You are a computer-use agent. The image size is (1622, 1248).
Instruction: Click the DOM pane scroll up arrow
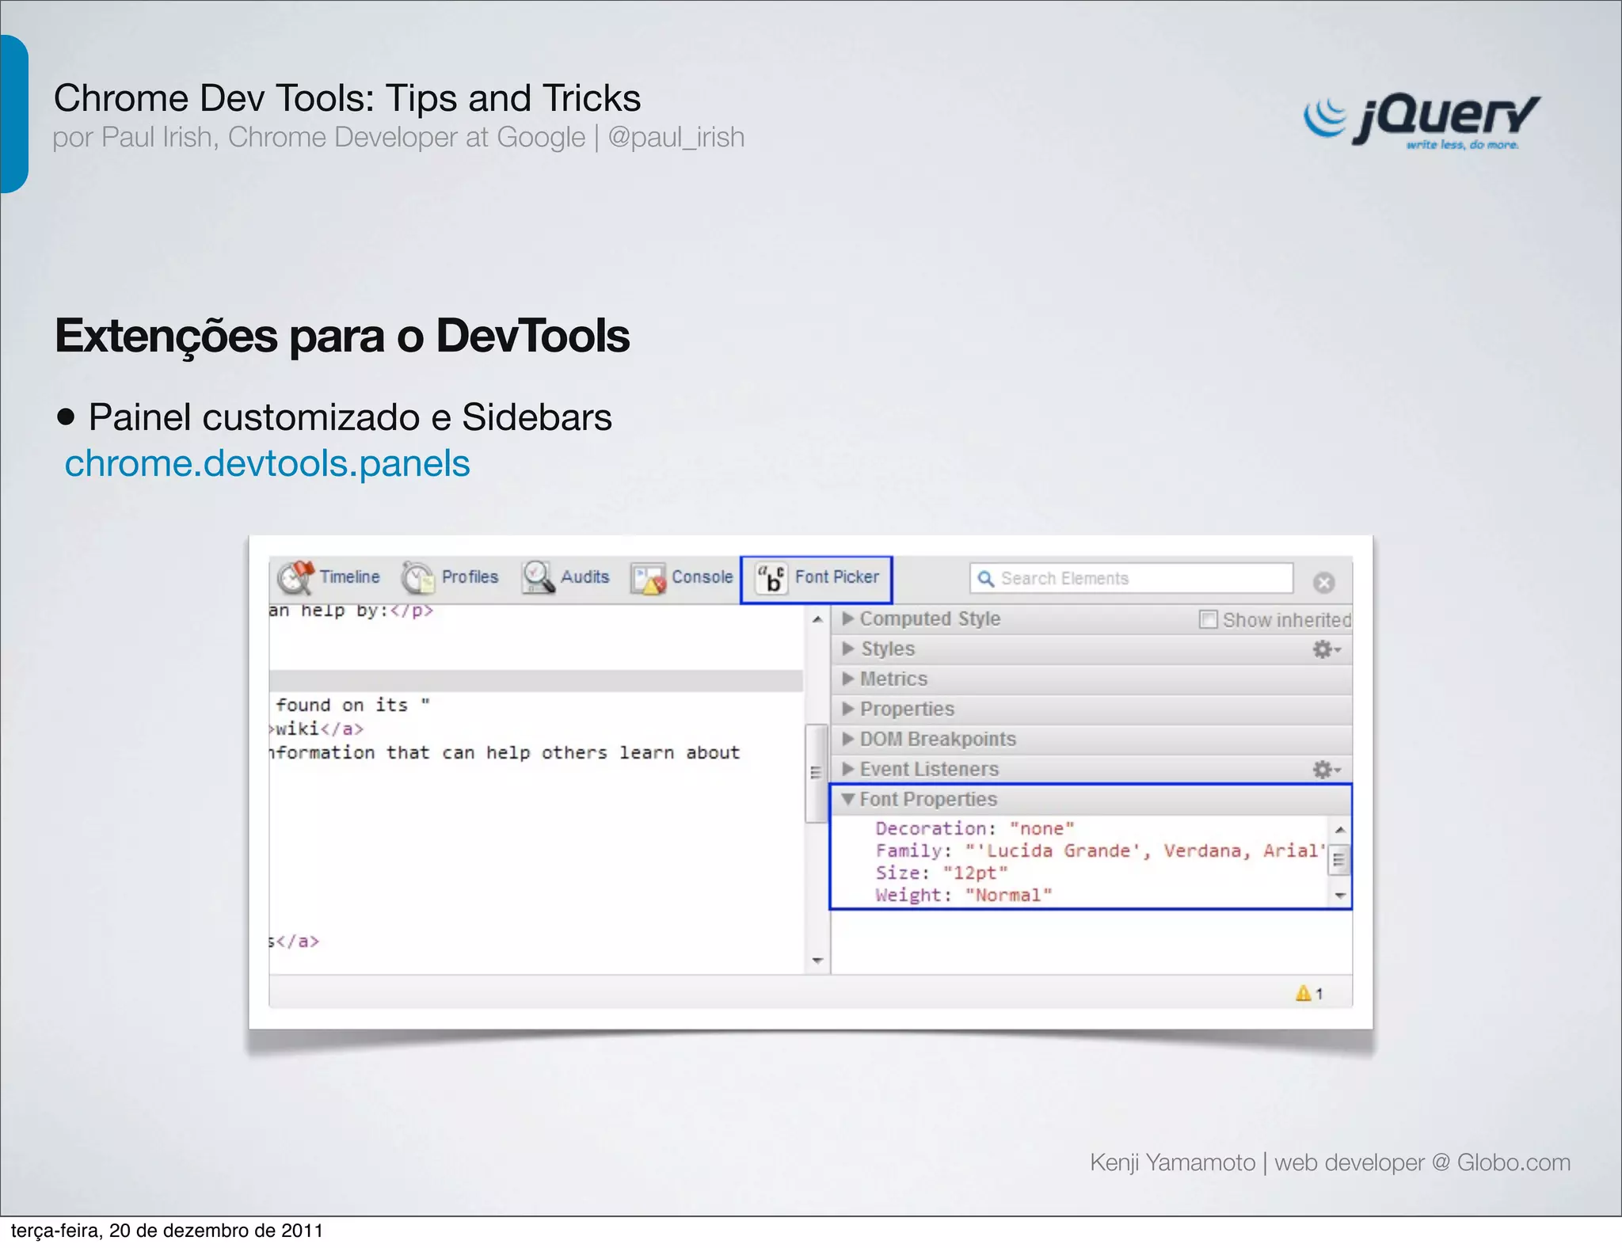tap(817, 619)
